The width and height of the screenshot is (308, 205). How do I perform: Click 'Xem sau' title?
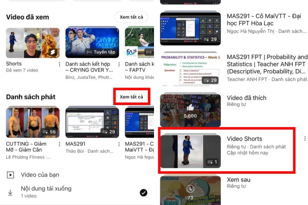(239, 179)
